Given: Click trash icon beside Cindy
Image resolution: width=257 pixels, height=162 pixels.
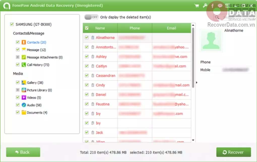Looking at the screenshot, I should tap(93, 85).
